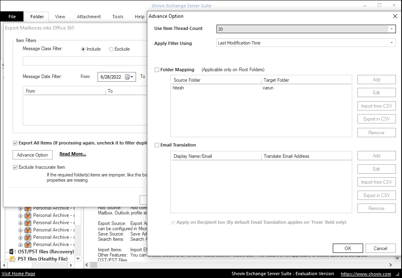Expand the first Personal Archive tree node

20,208
